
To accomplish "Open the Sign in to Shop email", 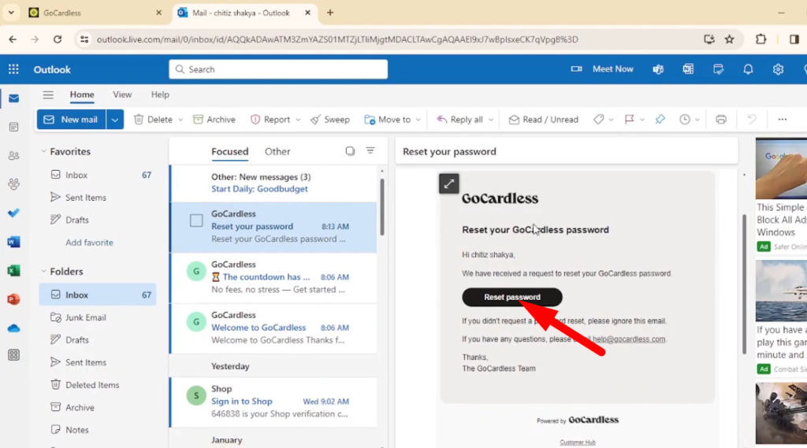I will tap(273, 402).
